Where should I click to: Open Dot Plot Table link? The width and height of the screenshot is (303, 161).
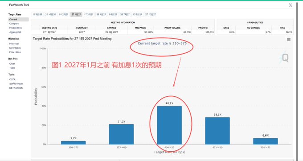point(12,68)
